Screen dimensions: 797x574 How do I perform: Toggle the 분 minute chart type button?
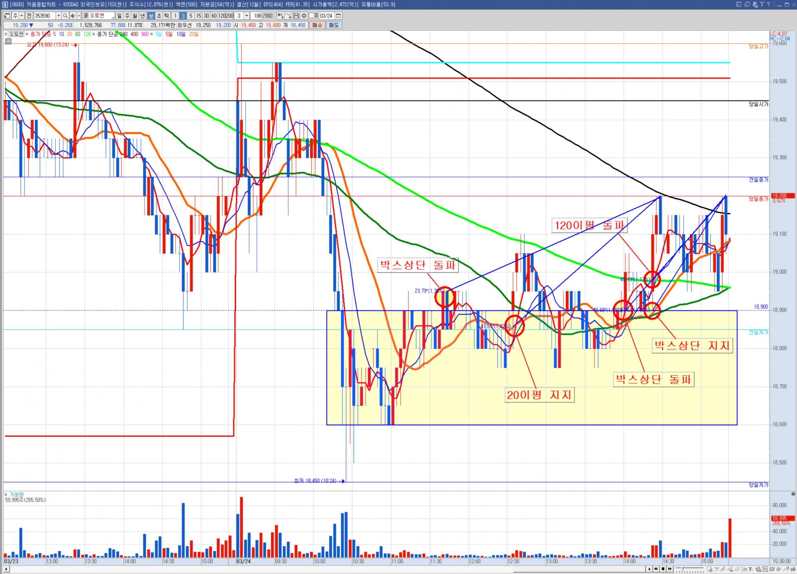[x=151, y=16]
